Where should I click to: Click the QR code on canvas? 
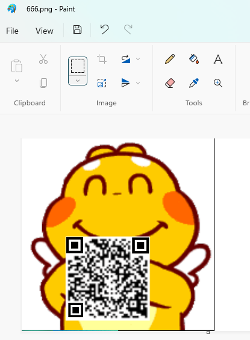coord(108,278)
